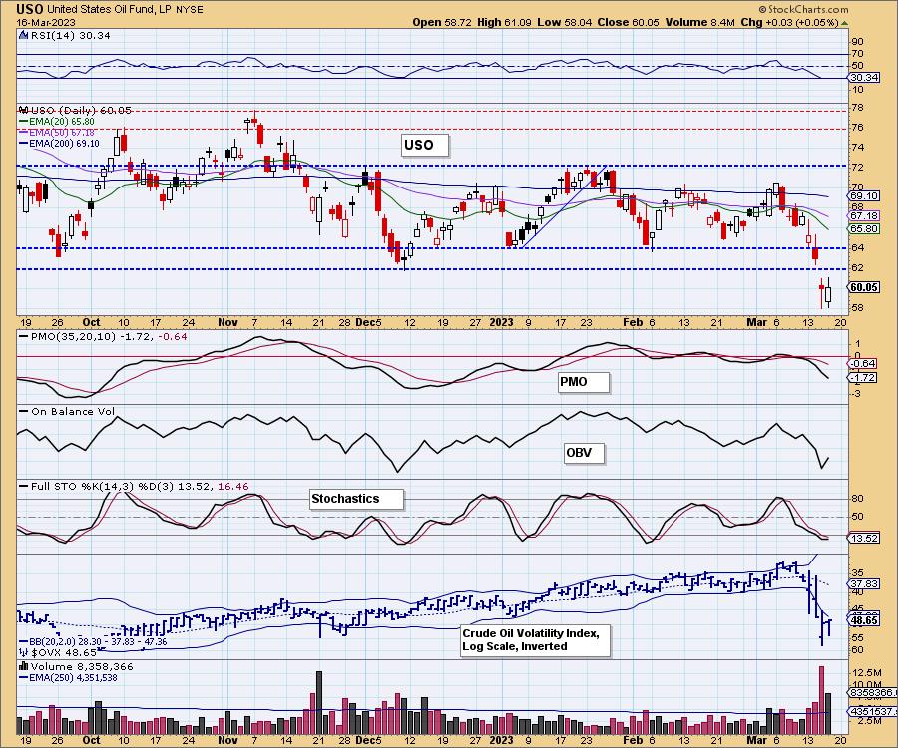Click the RSI 30.34 value tag on right axis
898x748 pixels.
tap(864, 77)
